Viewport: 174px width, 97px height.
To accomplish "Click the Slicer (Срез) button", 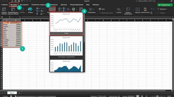I will 102,9.
